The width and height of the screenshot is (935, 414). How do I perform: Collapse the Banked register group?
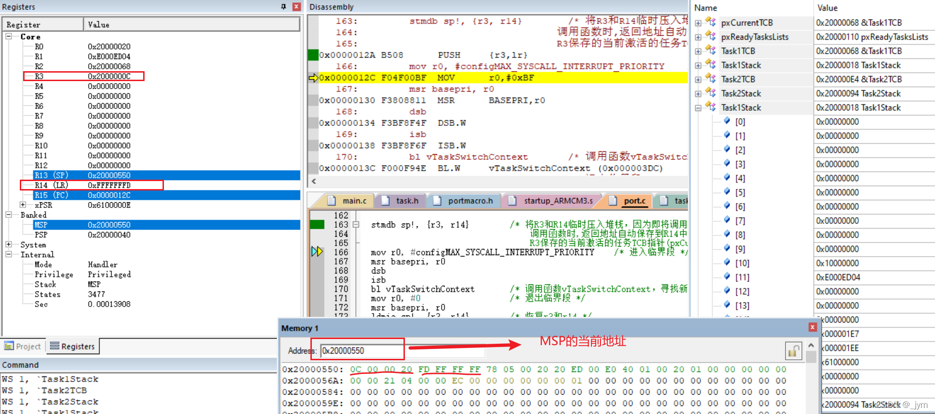[9, 215]
